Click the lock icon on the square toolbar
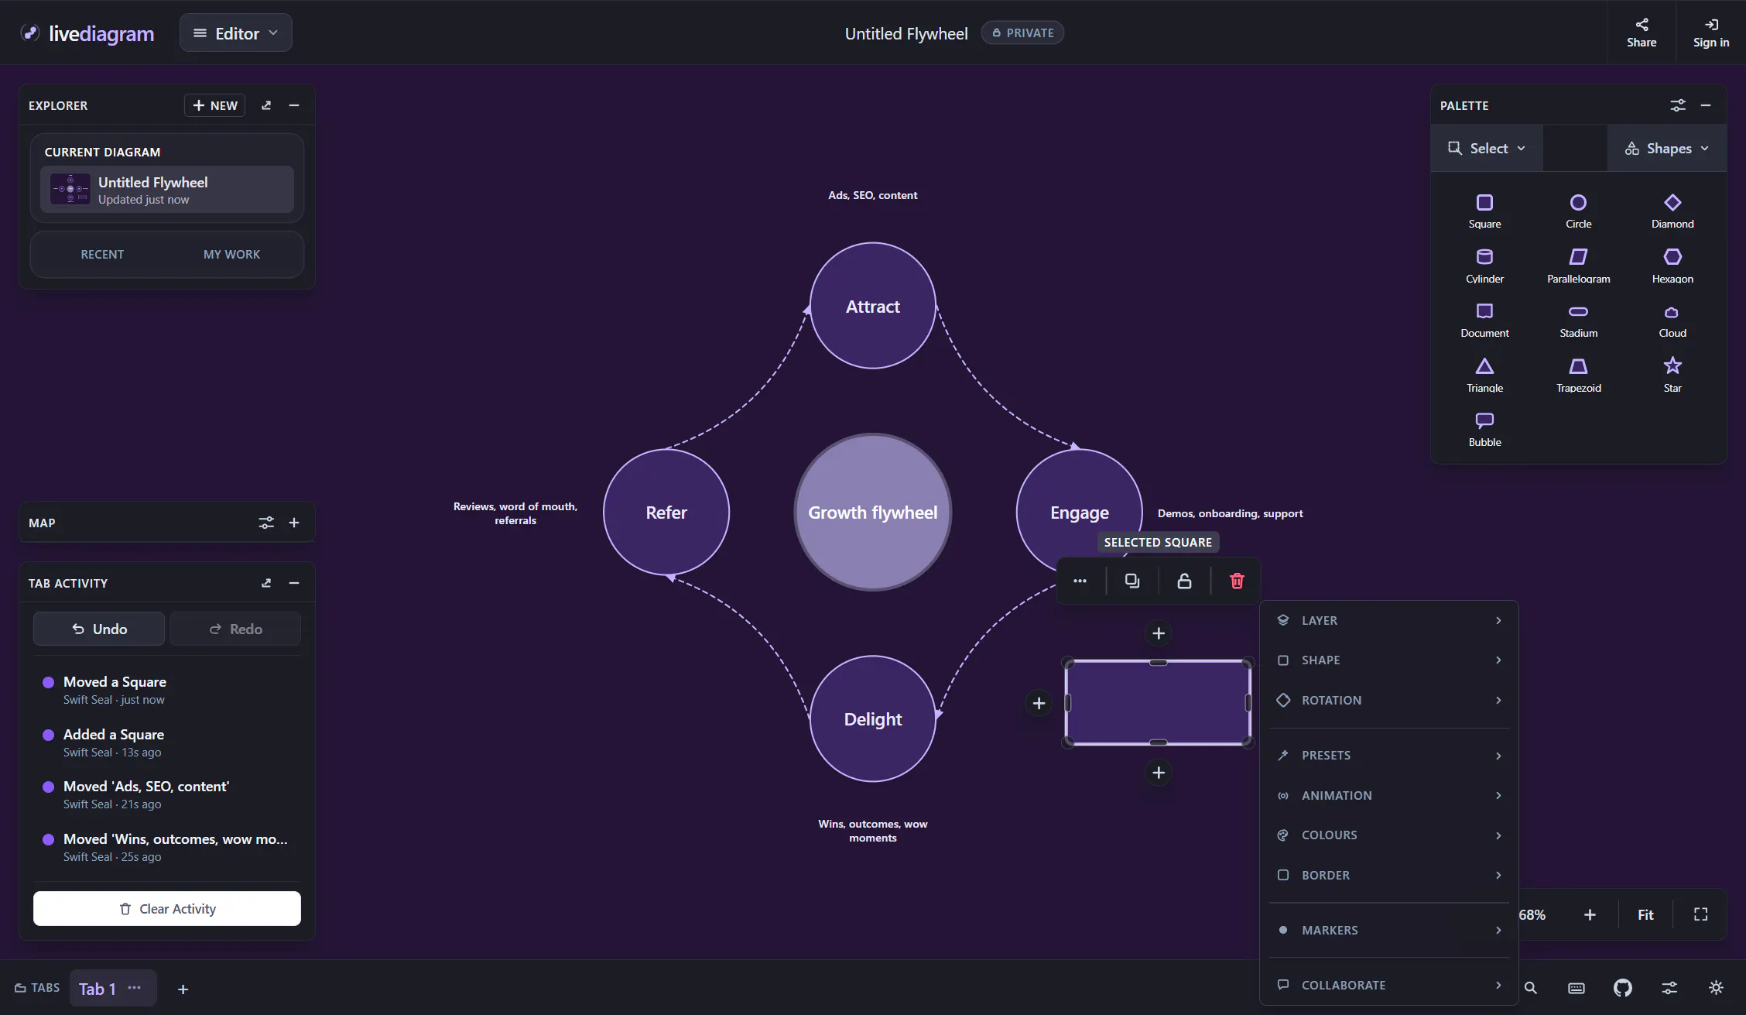Viewport: 1746px width, 1015px height. coord(1184,581)
